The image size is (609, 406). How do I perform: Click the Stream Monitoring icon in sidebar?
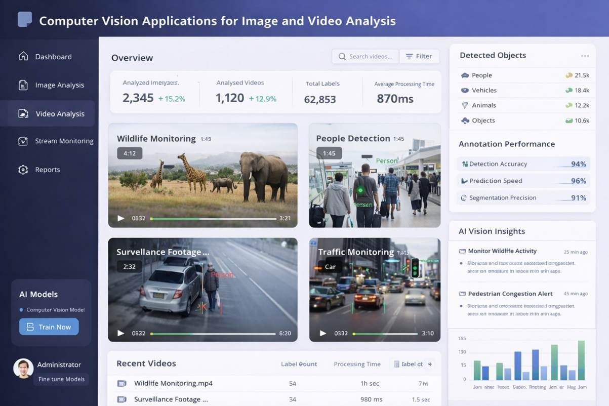tap(23, 141)
